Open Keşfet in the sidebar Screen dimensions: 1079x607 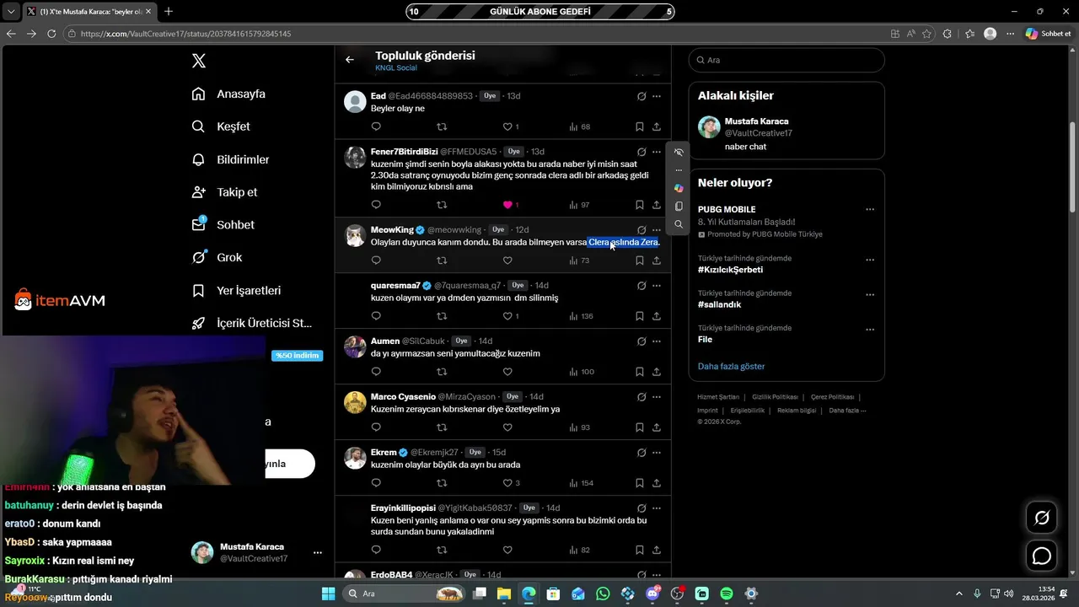(222, 126)
